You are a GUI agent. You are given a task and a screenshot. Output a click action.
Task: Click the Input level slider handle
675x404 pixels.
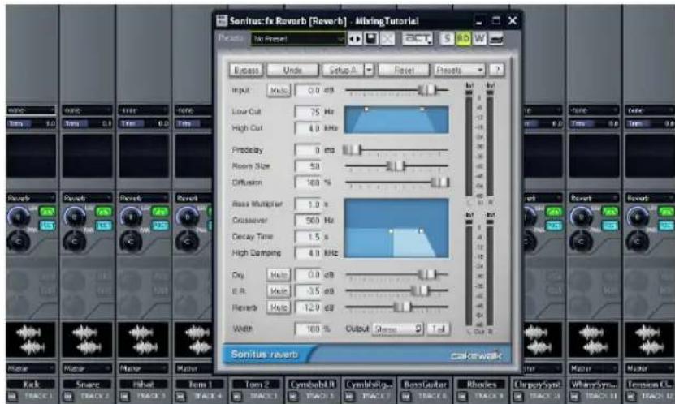(x=427, y=90)
